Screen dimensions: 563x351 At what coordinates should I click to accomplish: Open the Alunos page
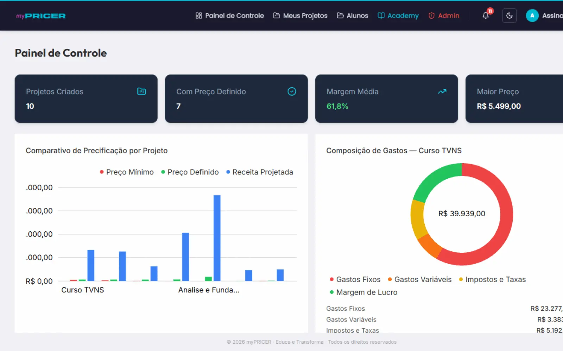(x=352, y=15)
